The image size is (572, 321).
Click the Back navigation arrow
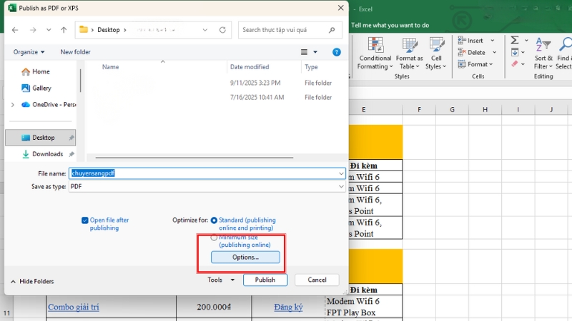pyautogui.click(x=15, y=30)
